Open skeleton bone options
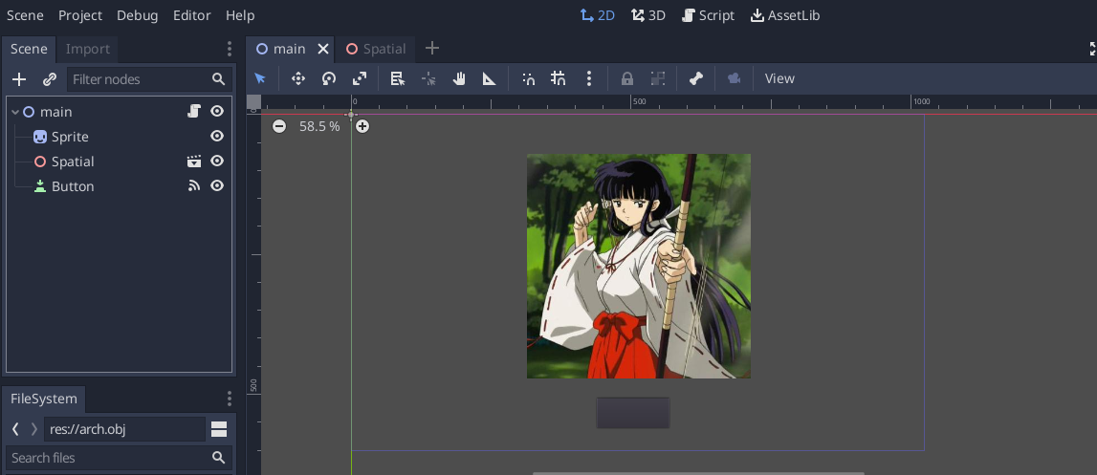 (x=695, y=78)
